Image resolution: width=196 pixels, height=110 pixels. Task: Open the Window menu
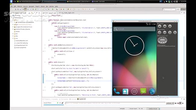52,6
